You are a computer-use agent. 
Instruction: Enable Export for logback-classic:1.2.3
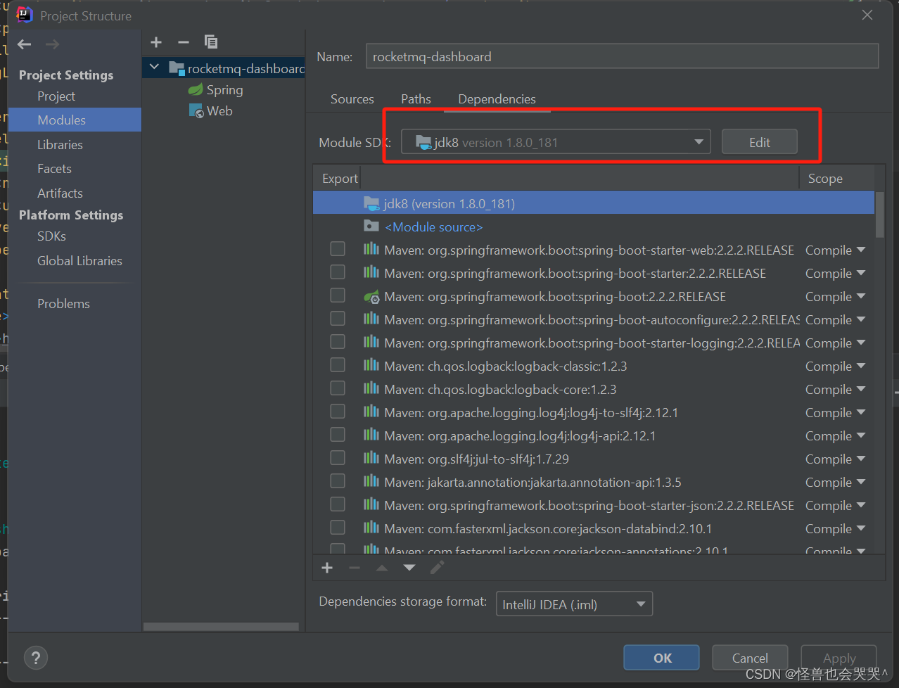(x=338, y=365)
